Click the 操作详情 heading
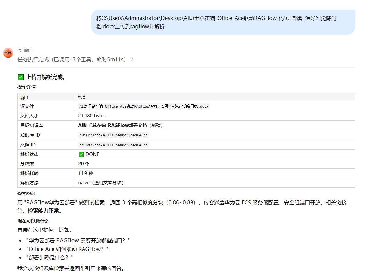This screenshot has width=382, height=276. (26, 87)
